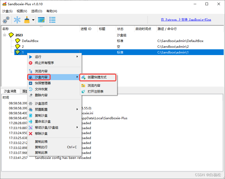The image size is (225, 179).
Task: Click the DefaultBox yellow sandbox icon
Action: [x=18, y=41]
